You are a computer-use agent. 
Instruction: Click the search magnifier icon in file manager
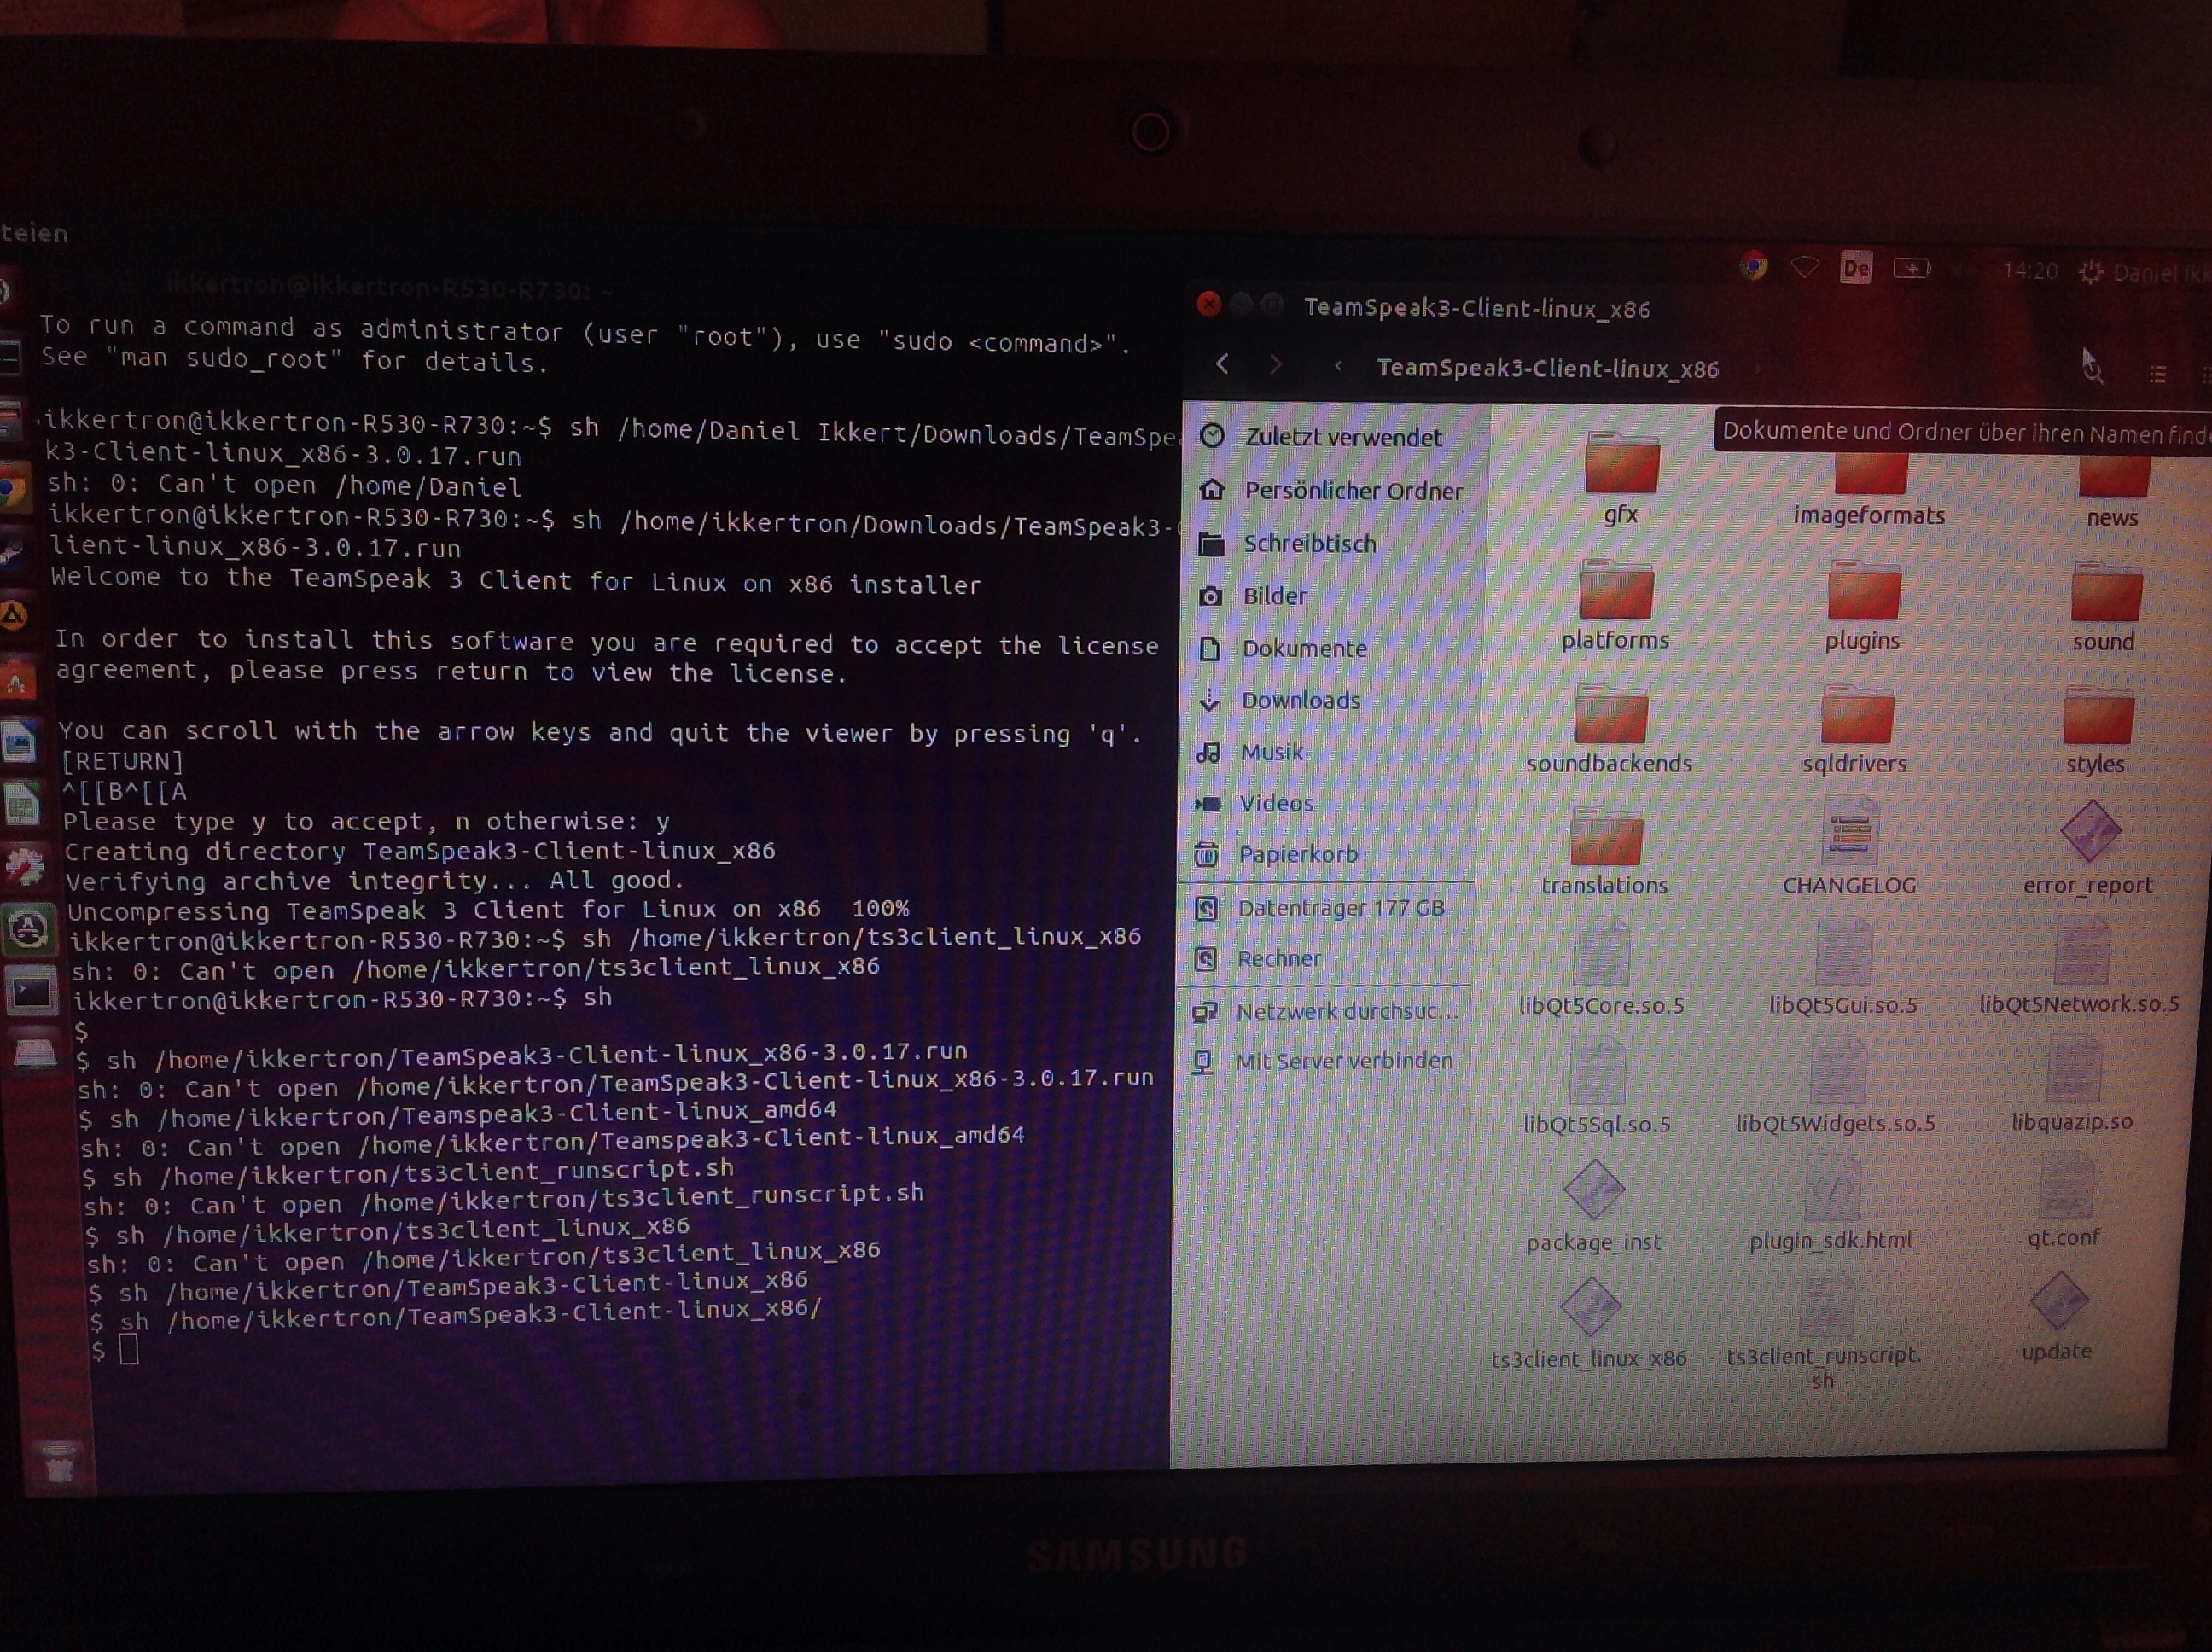(x=2092, y=372)
